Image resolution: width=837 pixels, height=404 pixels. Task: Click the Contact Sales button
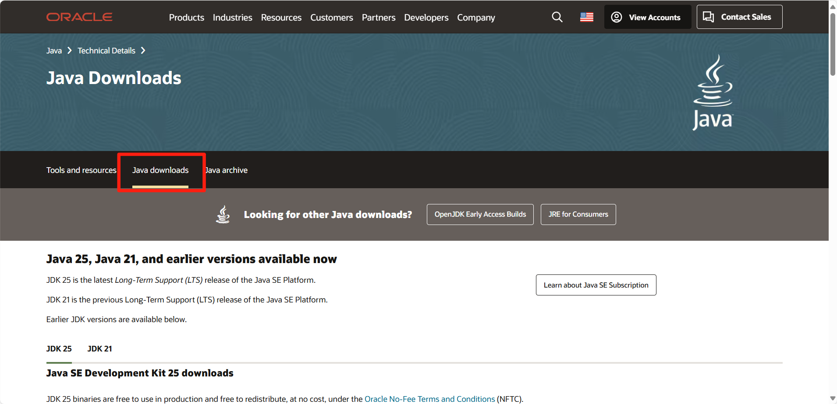[x=739, y=17]
